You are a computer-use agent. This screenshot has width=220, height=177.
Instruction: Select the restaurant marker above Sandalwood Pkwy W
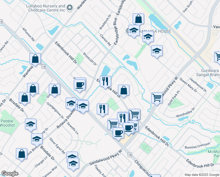click(x=102, y=109)
